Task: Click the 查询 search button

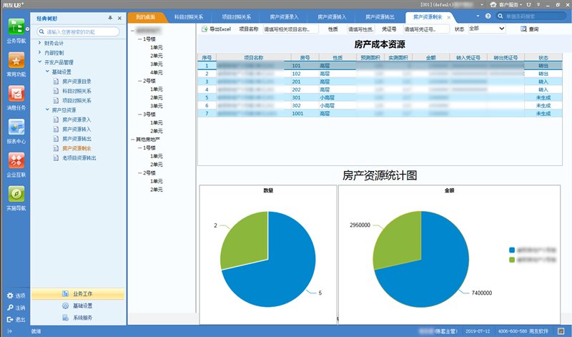Action: click(x=529, y=29)
